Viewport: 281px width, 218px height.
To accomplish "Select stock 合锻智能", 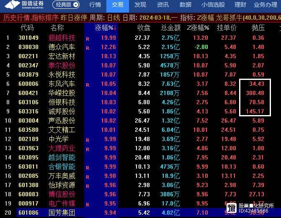I will click(62, 167).
